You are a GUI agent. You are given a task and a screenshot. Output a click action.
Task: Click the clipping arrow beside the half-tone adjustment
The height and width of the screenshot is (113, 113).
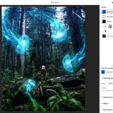click(103, 31)
